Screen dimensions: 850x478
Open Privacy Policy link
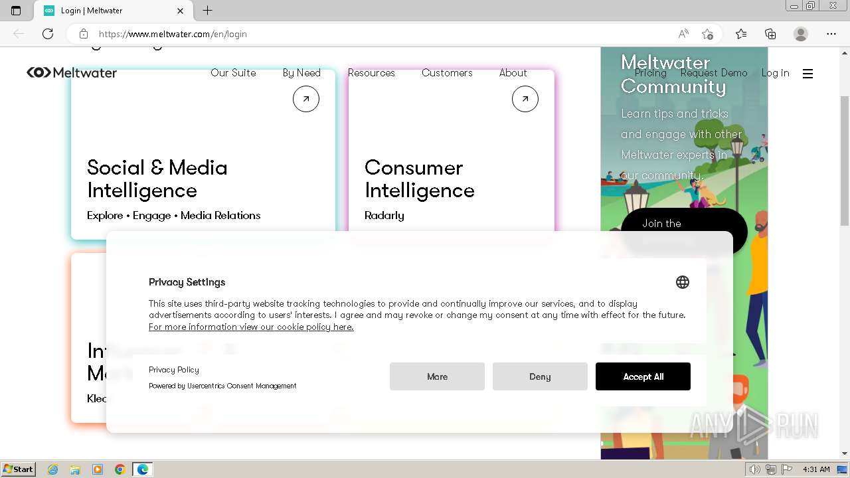coord(174,370)
